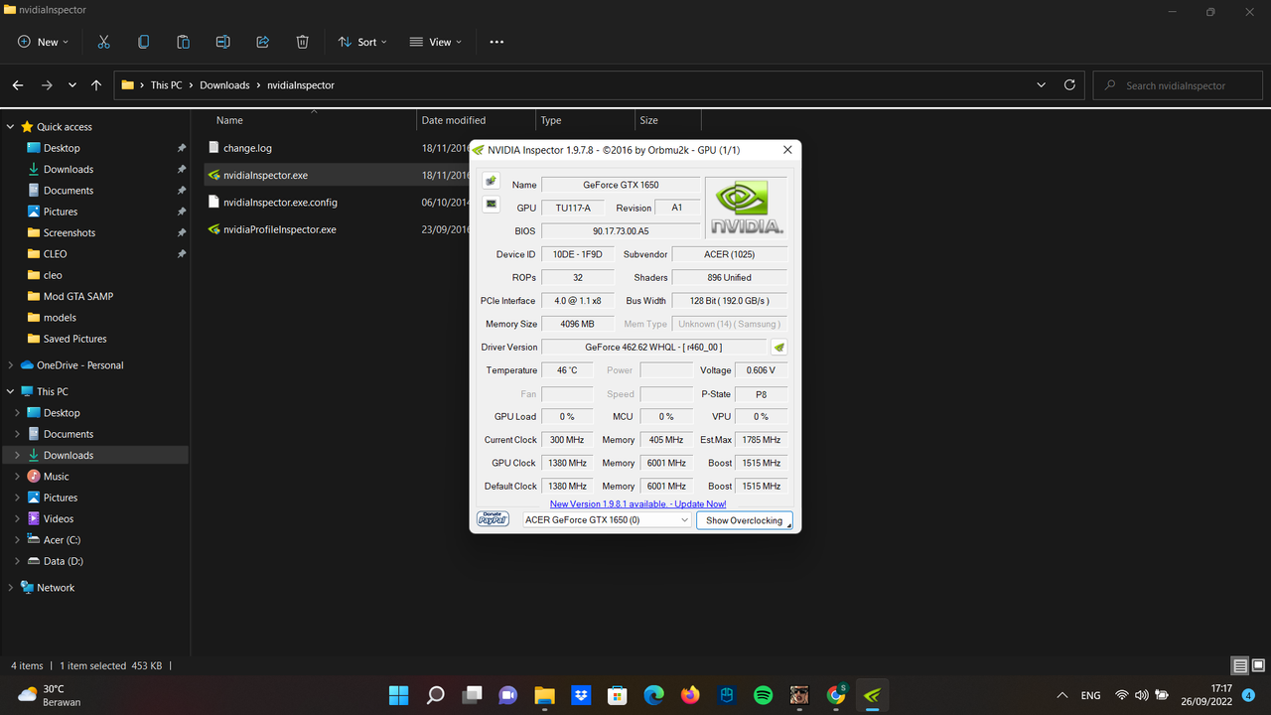The width and height of the screenshot is (1271, 715).
Task: Open Firefox from the taskbar
Action: point(690,695)
